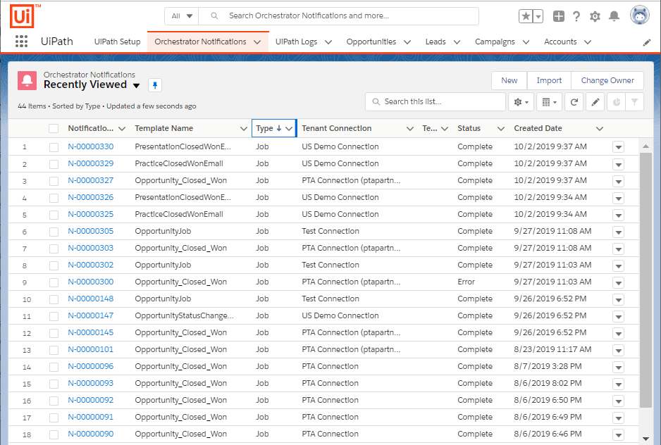
Task: Pin the Recently Viewed list view
Action: tap(154, 85)
